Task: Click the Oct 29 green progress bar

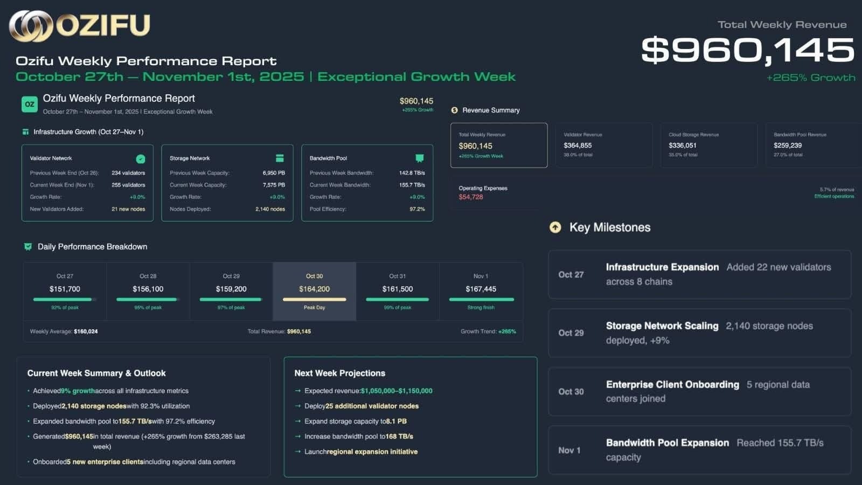Action: tap(231, 300)
